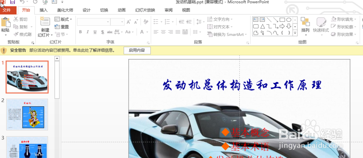Image resolution: width=363 pixels, height=158 pixels.
Task: Select the Curve shape in gallery
Action: point(276,33)
